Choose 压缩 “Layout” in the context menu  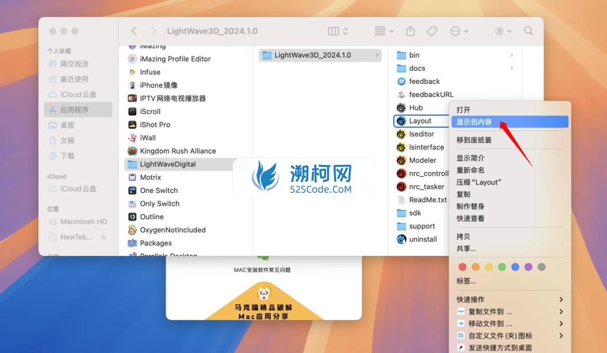pos(509,182)
